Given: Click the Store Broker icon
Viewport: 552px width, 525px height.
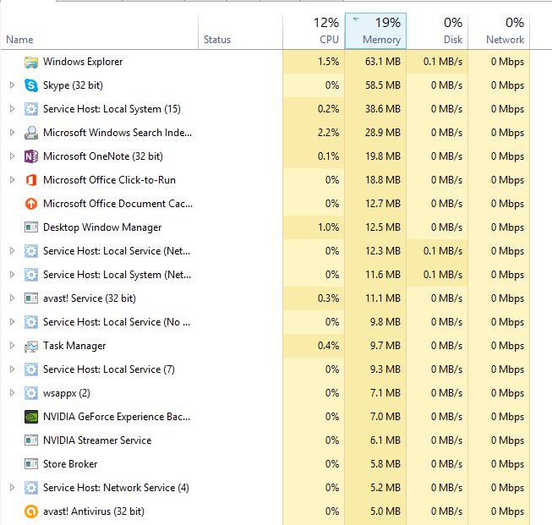Looking at the screenshot, I should 31,464.
